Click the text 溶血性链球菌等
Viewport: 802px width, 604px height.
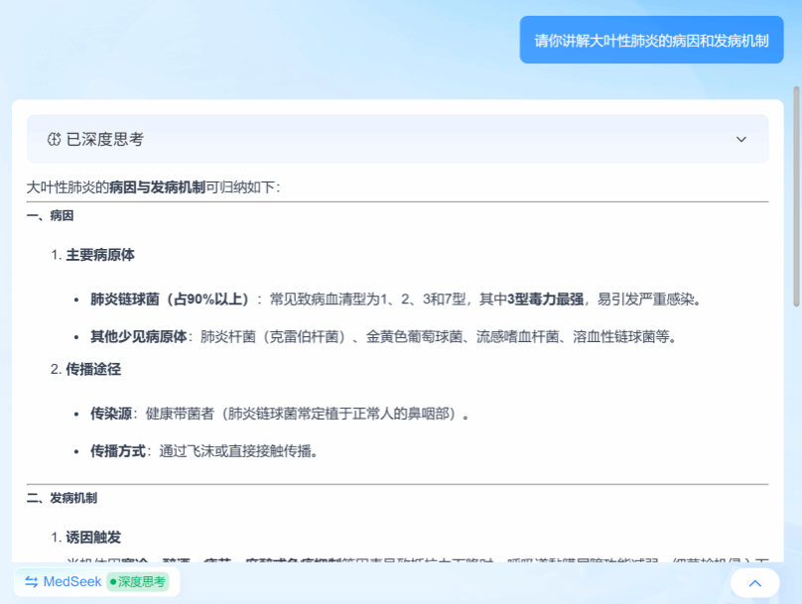[621, 337]
